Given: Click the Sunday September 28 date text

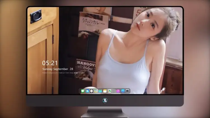Looking at the screenshot, I should (58, 69).
